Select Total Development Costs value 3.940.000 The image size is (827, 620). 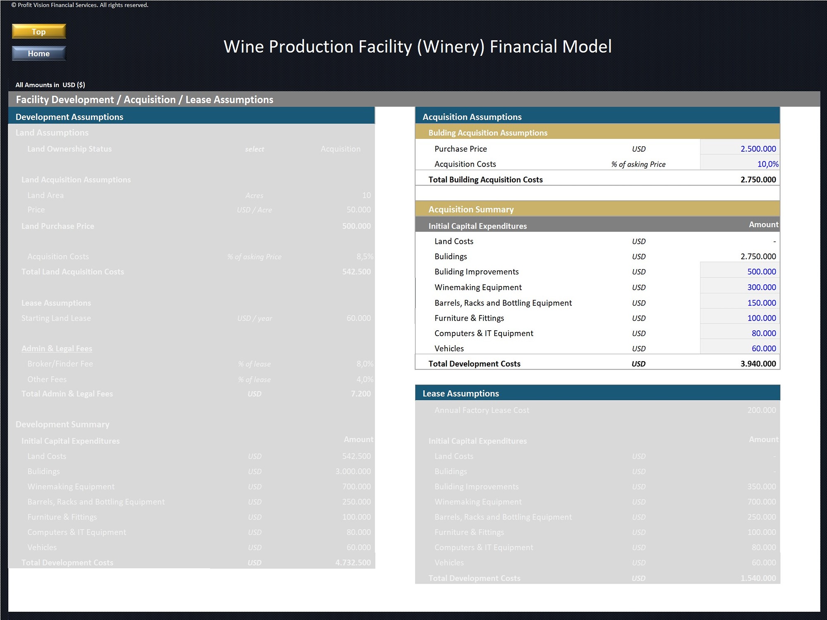tap(758, 364)
